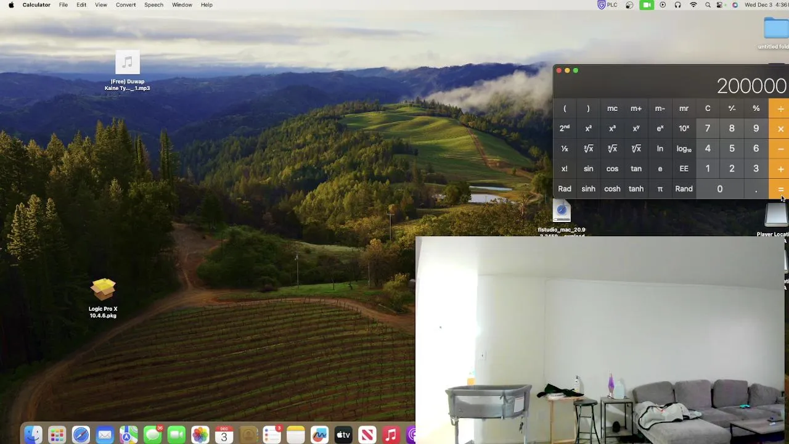This screenshot has height=444, width=789.
Task: Recall memory with the mr key
Action: (684, 109)
